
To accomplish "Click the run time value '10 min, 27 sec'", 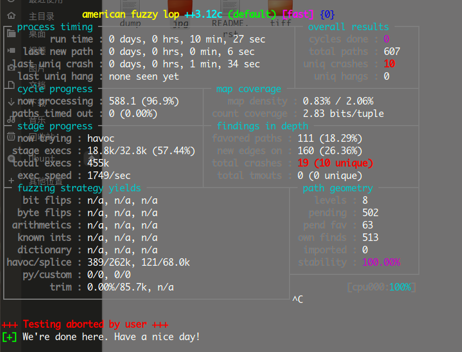I will [x=227, y=39].
